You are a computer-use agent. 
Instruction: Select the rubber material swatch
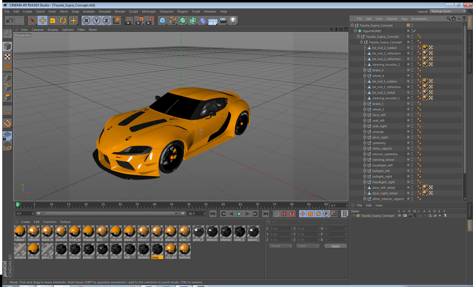click(20, 234)
